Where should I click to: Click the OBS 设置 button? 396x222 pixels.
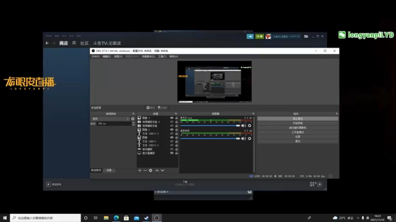(x=298, y=137)
